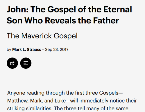
Task: Click the word 'Matthew' in the paragraph
Action: [18, 101]
